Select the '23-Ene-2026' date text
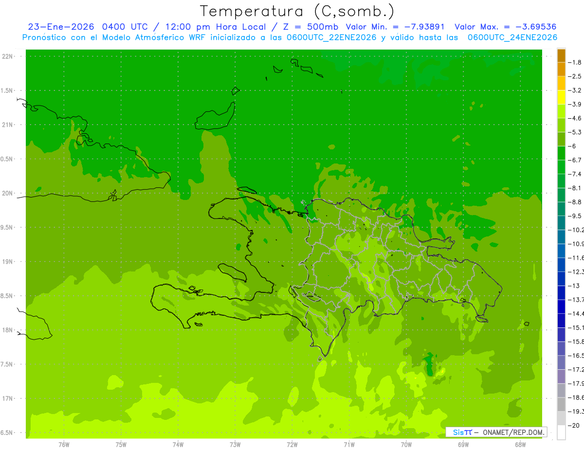Screen dimensions: 584x451 pos(62,27)
